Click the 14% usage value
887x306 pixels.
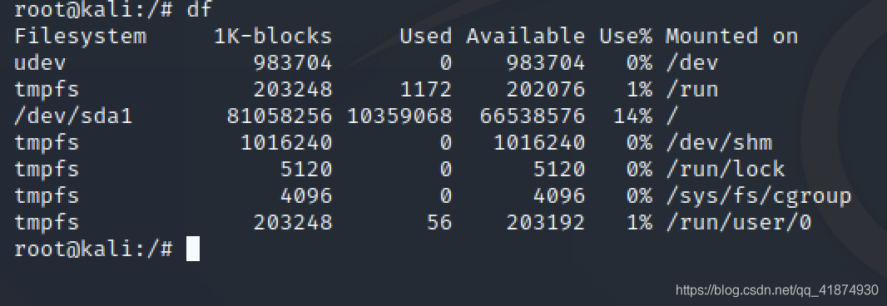tap(632, 116)
